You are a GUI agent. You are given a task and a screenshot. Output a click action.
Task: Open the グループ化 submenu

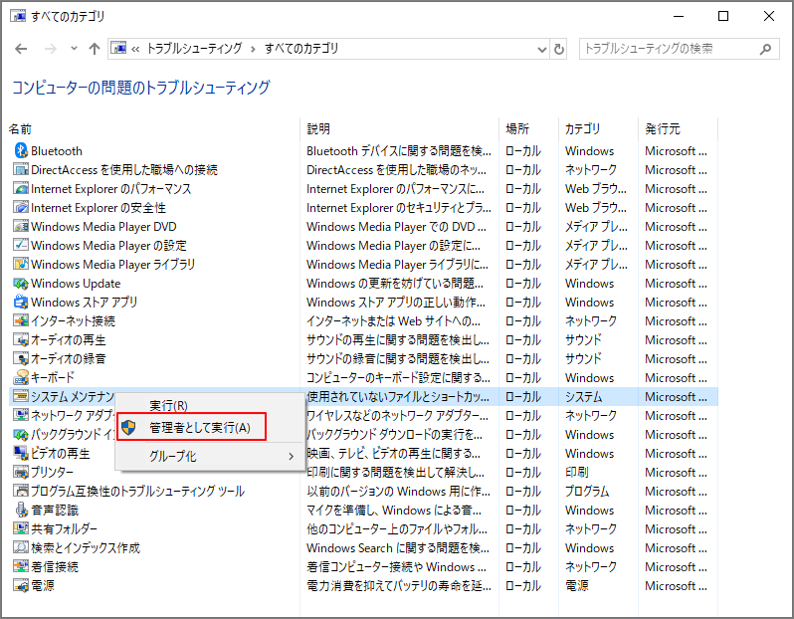click(210, 457)
